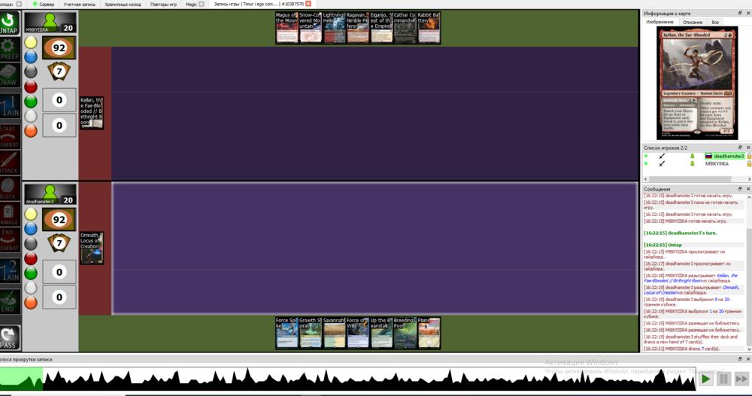
Task: Undock the Список игроков panel
Action: [740, 148]
